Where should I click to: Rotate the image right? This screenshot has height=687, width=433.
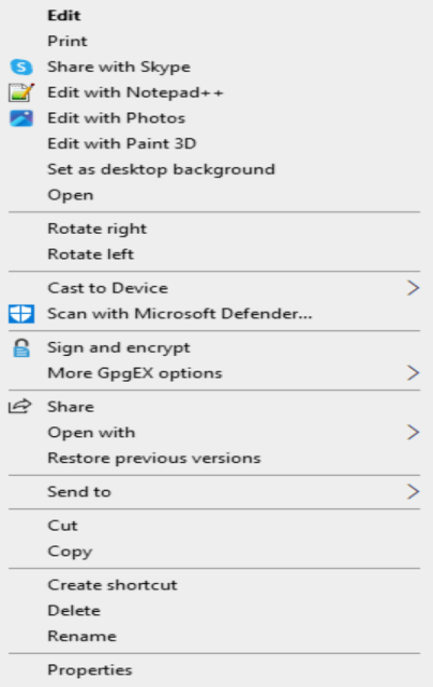click(97, 229)
